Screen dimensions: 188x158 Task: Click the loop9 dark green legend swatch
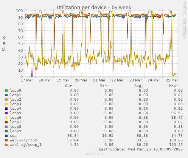coord(6,131)
